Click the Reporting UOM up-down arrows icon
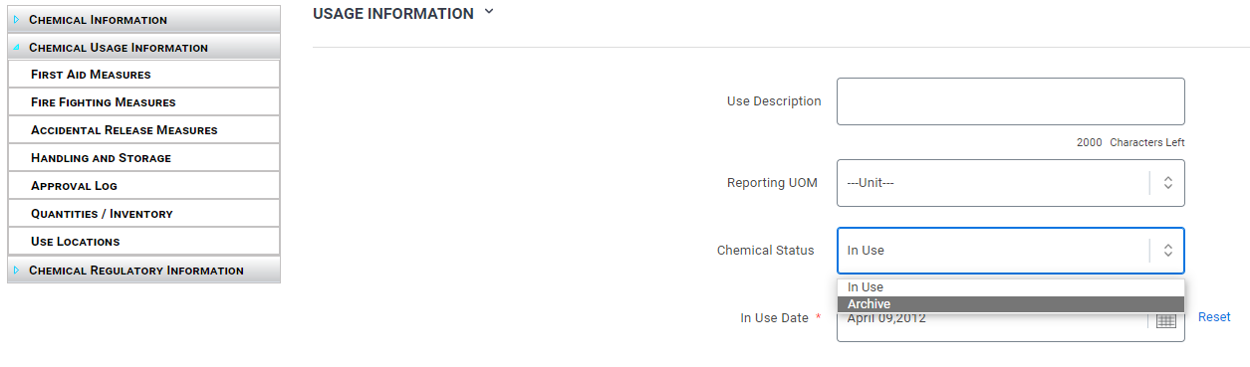This screenshot has width=1250, height=367. pyautogui.click(x=1168, y=183)
